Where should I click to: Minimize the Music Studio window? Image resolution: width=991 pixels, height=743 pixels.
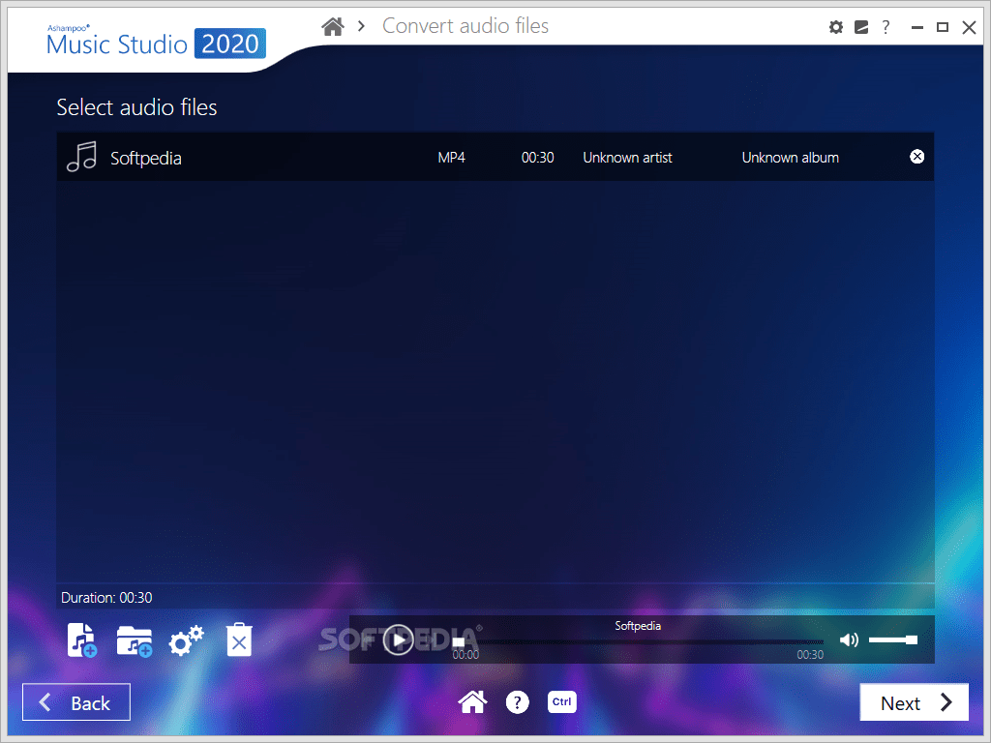917,27
